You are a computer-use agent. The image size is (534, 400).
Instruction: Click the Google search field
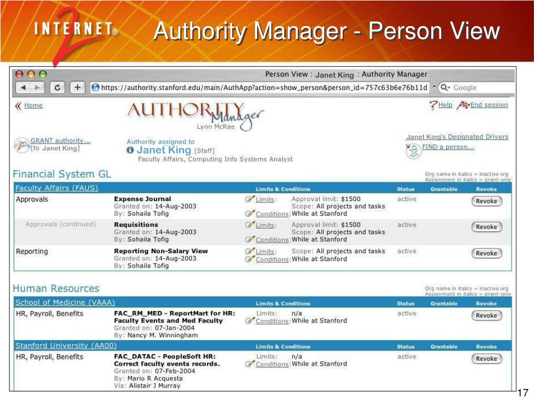pos(477,87)
